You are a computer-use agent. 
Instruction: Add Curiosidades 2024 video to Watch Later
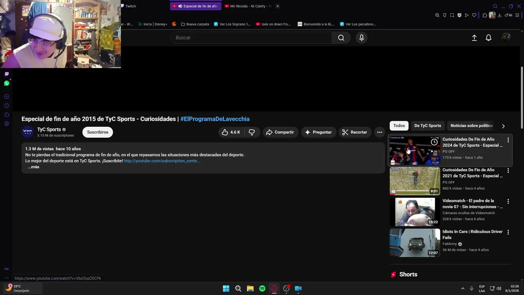pyautogui.click(x=434, y=142)
